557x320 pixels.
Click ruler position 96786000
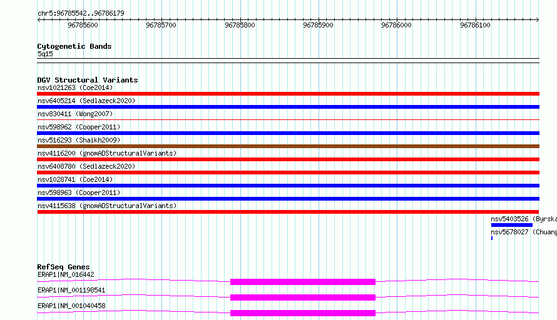click(396, 25)
